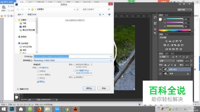This screenshot has width=200, height=112.
Task: Open the view options dropdown arrow
Action: [103, 14]
